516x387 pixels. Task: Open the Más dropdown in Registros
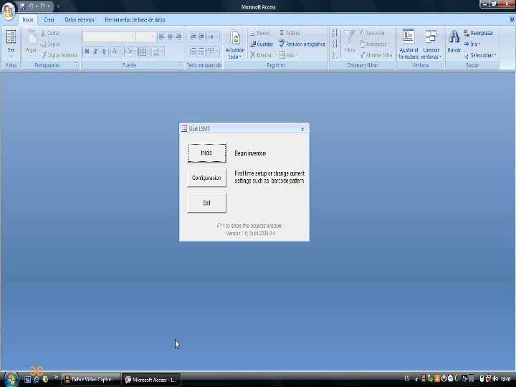[x=287, y=55]
